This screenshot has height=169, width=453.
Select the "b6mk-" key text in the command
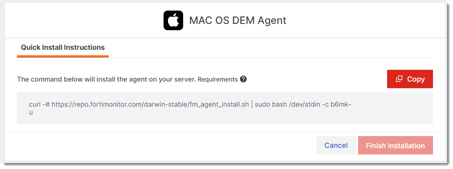point(341,105)
